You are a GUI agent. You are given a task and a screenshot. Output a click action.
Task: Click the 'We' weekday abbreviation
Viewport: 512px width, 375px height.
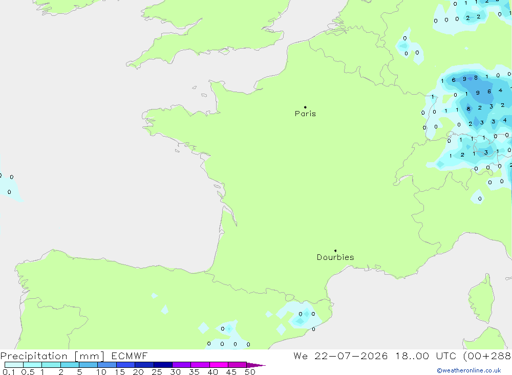[x=301, y=356]
